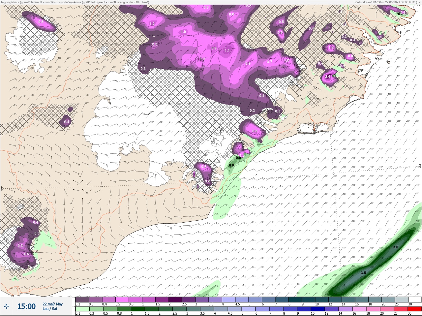Click the 15:00 forecast time label
Viewport: 422px width, 316px height.
26,306
